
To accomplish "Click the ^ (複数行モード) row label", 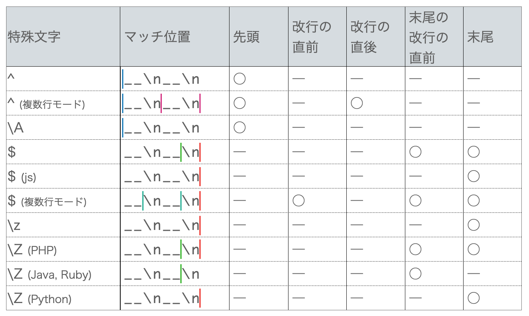I will tap(46, 104).
